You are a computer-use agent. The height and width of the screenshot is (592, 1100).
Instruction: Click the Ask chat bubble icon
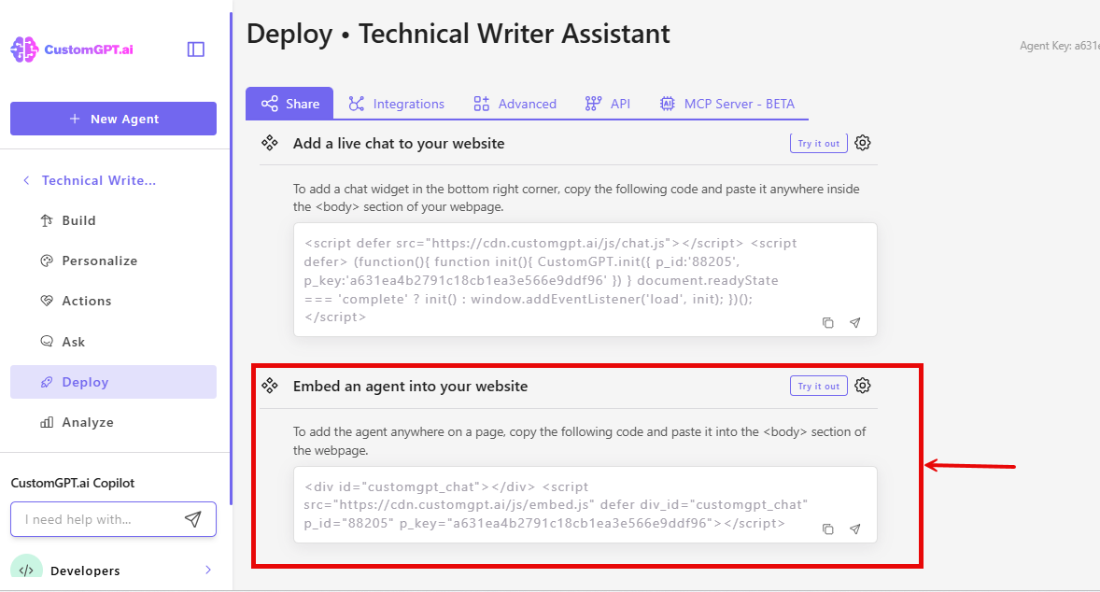(47, 342)
